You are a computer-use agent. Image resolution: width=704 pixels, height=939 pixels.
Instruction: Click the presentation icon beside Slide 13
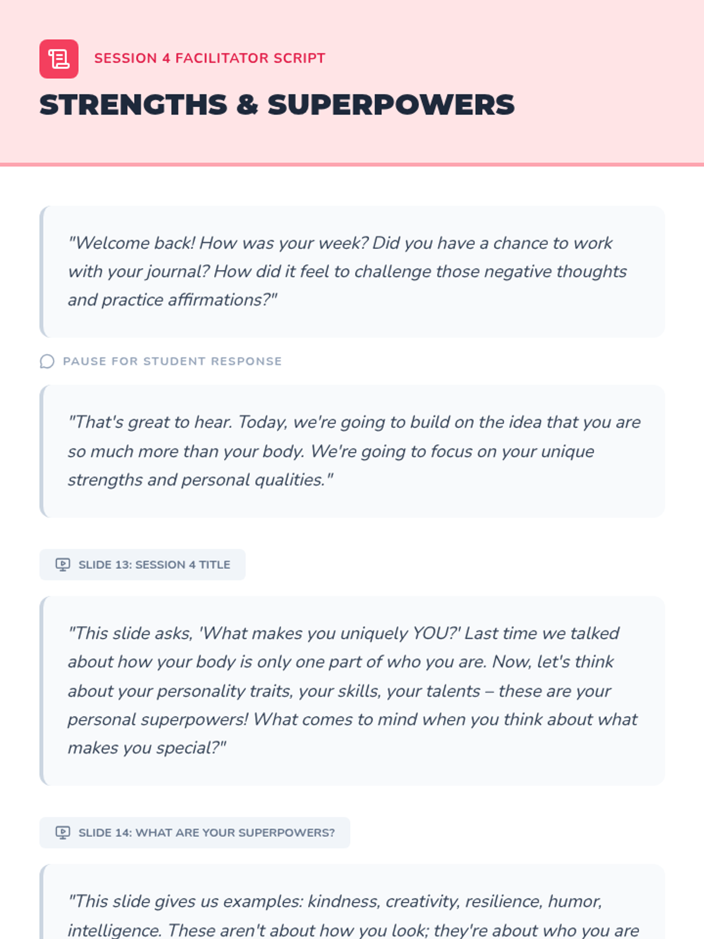(63, 565)
